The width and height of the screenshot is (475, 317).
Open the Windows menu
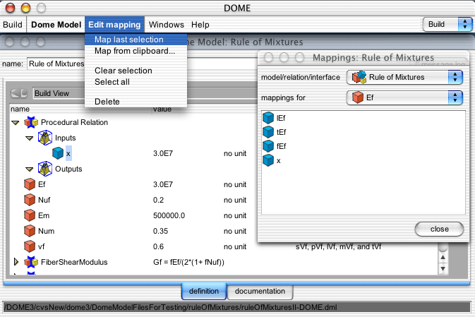point(167,25)
